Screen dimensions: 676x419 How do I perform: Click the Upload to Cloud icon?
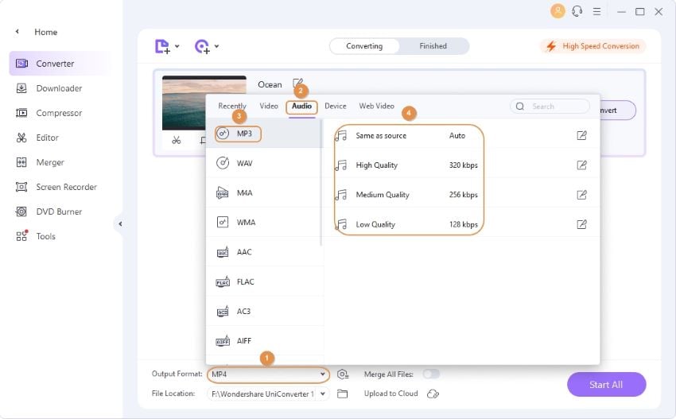click(433, 394)
